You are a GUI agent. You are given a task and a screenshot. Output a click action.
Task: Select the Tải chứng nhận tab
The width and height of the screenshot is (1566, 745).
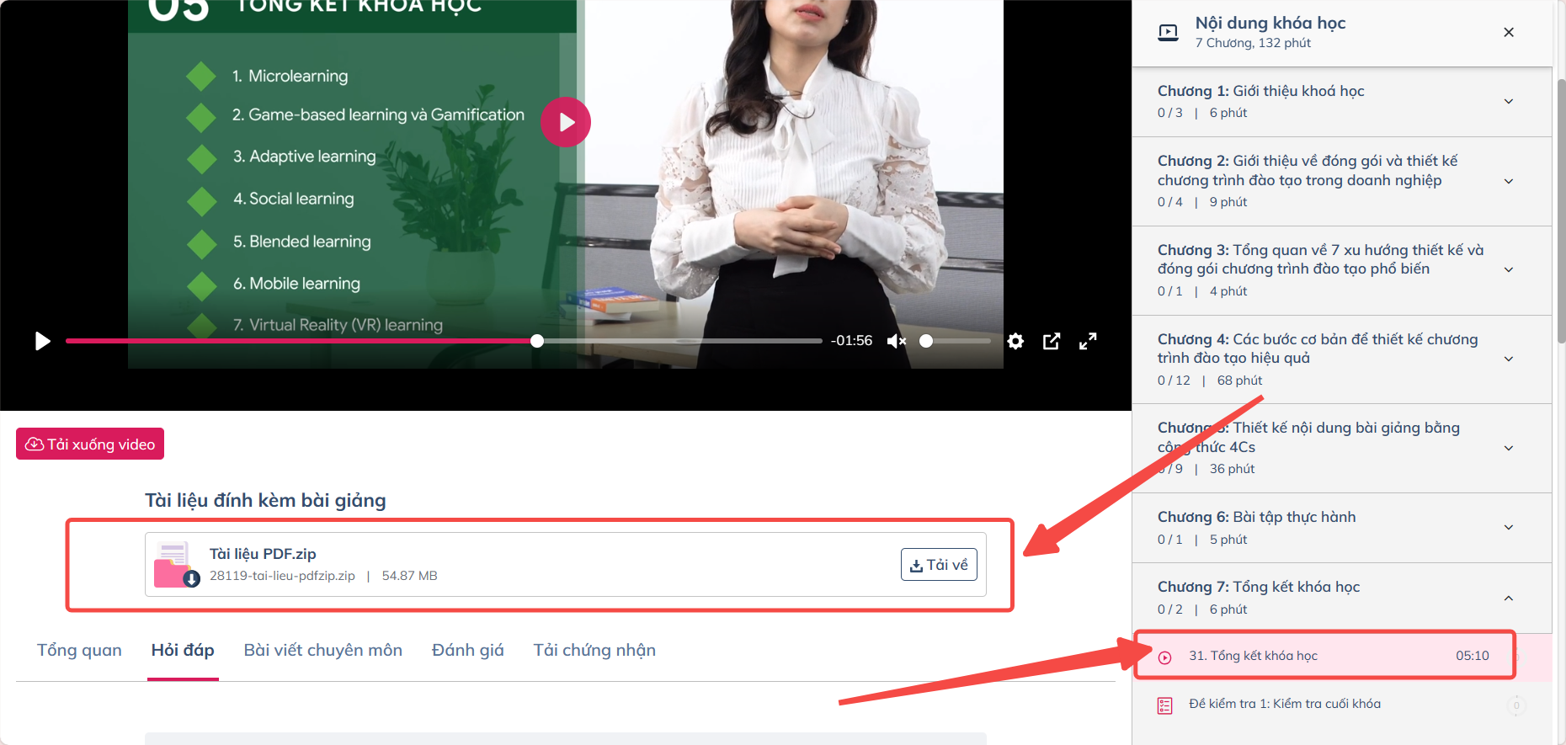pos(594,650)
